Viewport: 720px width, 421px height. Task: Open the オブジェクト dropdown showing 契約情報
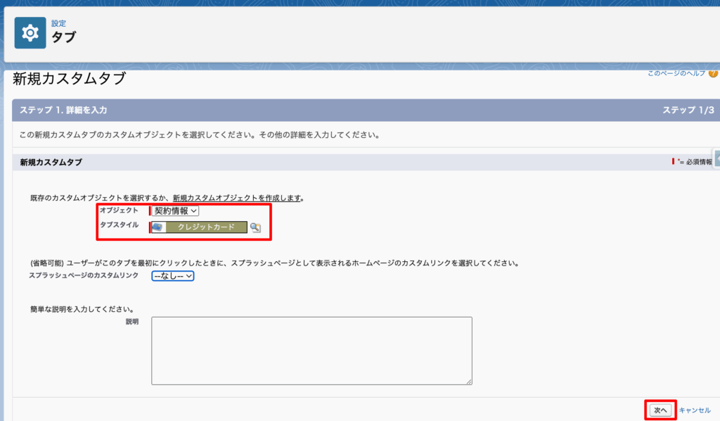[x=176, y=210]
